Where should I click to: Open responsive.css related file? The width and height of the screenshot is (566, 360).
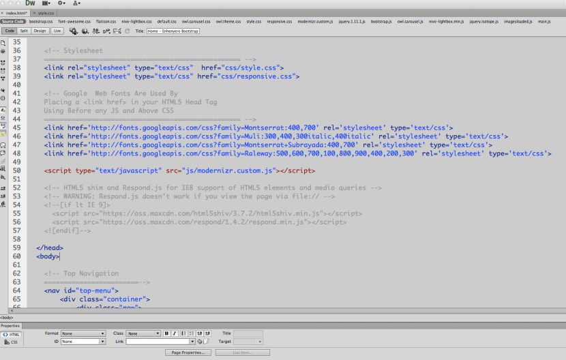click(x=280, y=22)
